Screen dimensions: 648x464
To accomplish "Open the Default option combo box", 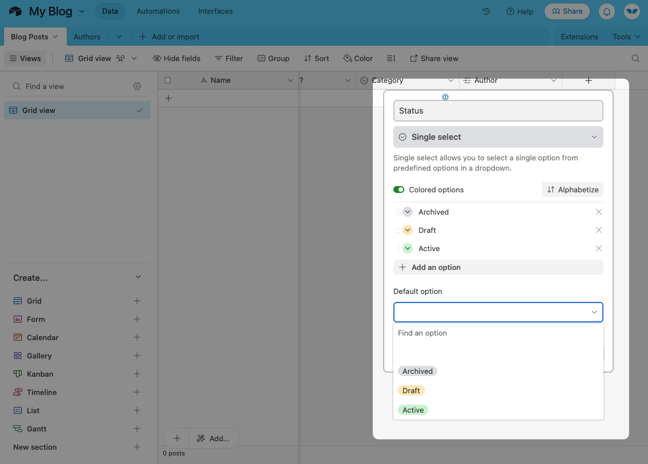I will (x=498, y=312).
